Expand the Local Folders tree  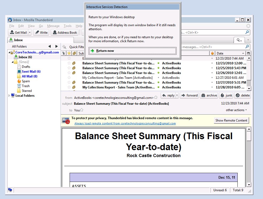(10, 96)
